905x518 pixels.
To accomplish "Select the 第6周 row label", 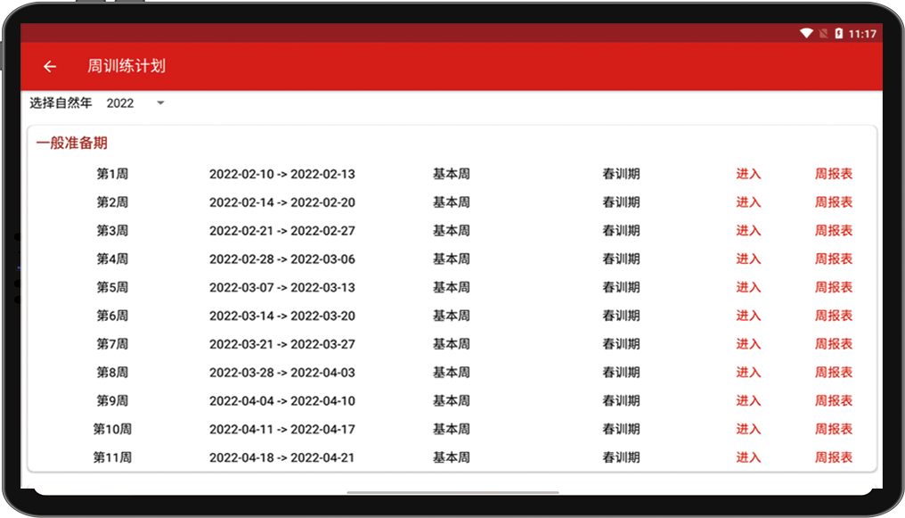I will point(112,316).
